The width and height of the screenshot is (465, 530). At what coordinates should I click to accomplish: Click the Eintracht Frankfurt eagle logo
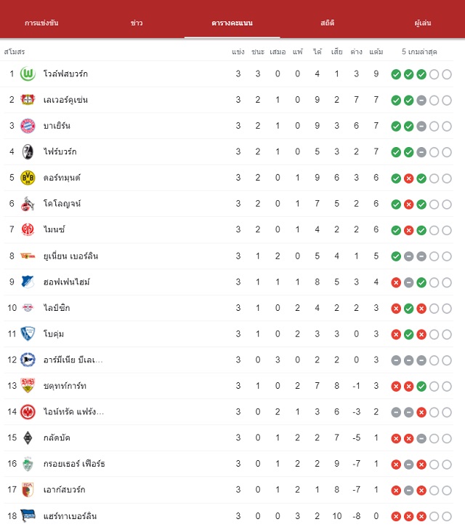pyautogui.click(x=28, y=412)
